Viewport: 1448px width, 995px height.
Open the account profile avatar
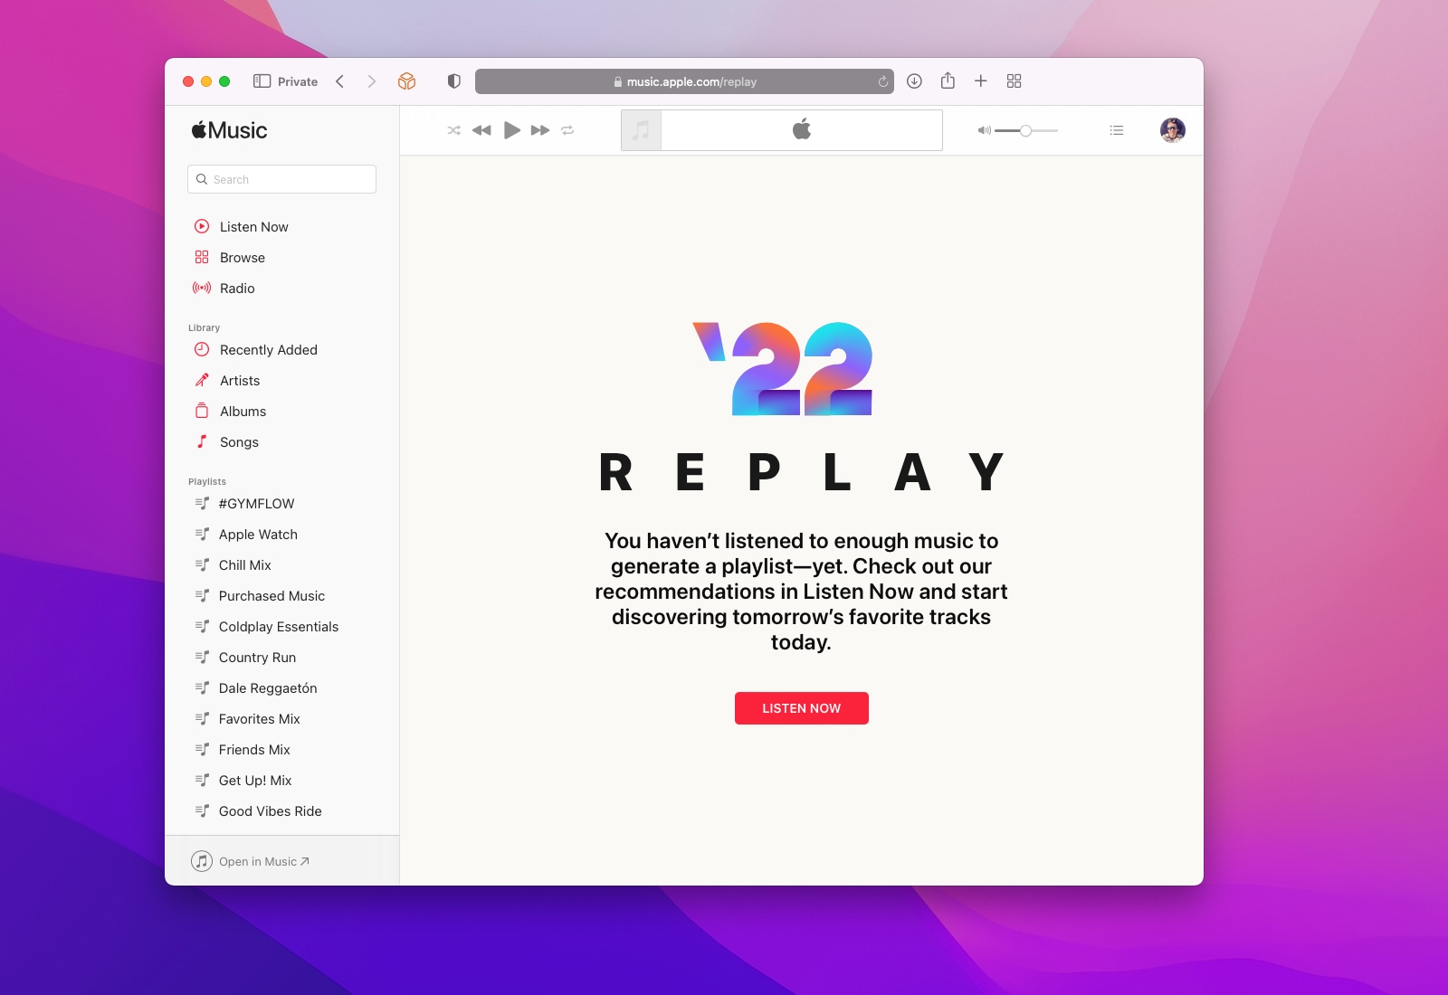1173,130
